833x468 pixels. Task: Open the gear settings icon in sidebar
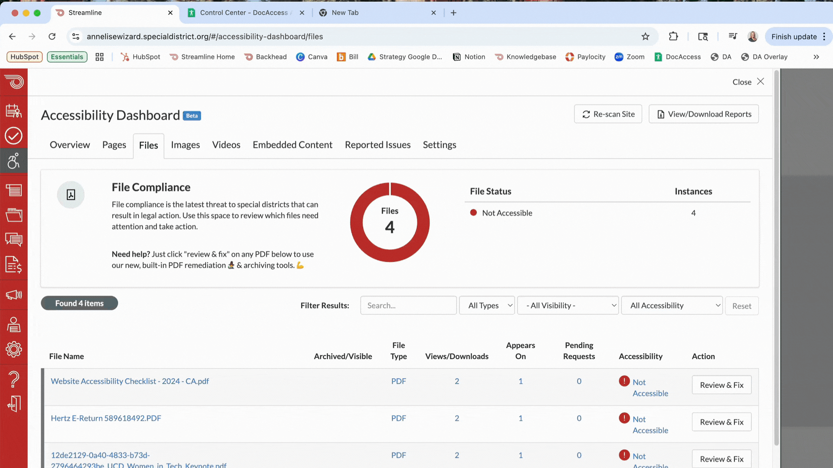click(x=14, y=349)
